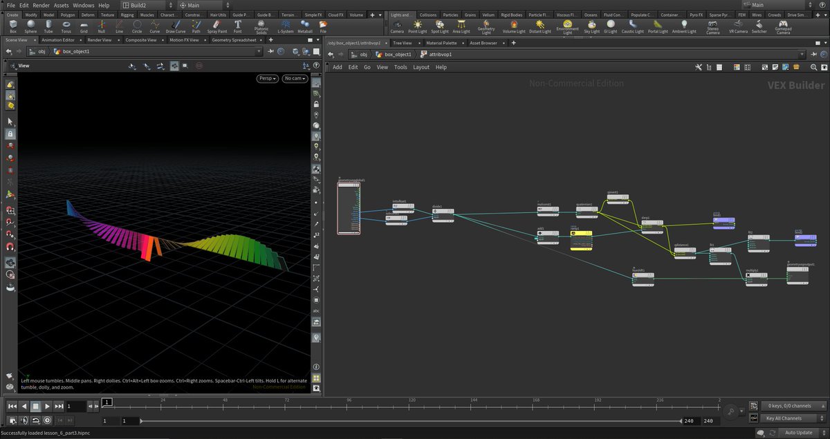Select the Null shelf tool
This screenshot has width=830, height=439.
[x=102, y=26]
